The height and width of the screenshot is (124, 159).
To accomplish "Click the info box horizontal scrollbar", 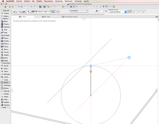I will pos(58,14).
